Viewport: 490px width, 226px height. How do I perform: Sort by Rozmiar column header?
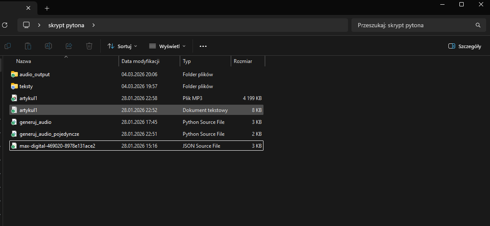(243, 61)
